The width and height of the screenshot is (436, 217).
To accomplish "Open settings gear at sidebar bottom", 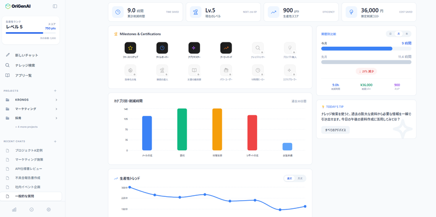I will coord(49,209).
